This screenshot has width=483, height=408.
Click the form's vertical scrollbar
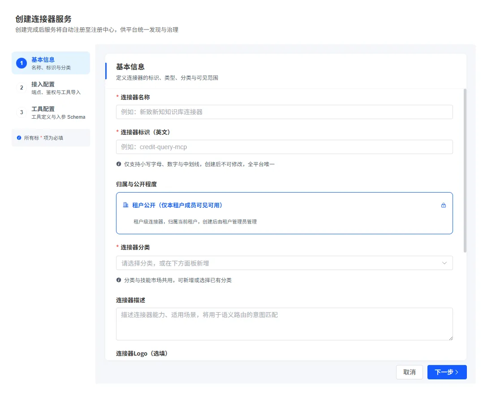(465, 171)
